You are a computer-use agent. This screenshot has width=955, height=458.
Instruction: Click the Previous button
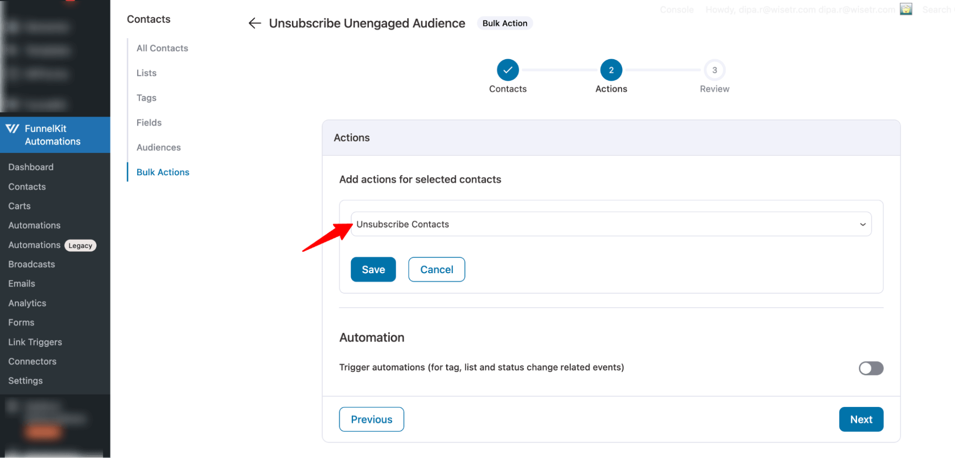click(x=371, y=419)
